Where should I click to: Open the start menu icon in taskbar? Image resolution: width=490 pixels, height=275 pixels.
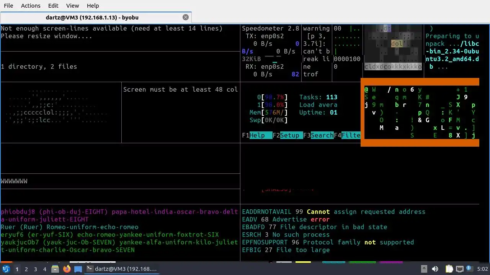click(6, 269)
